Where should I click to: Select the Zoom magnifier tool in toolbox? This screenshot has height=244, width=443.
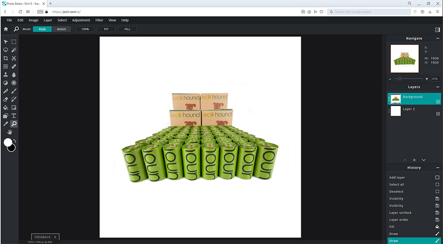click(x=14, y=124)
